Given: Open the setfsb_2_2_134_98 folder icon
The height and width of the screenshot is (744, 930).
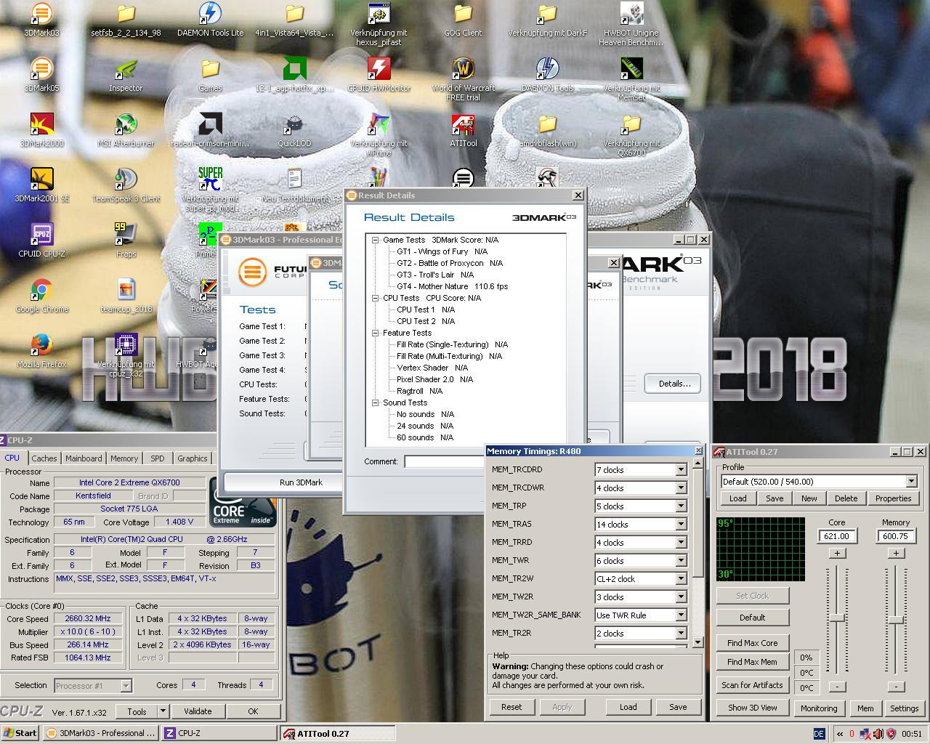Looking at the screenshot, I should point(126,20).
